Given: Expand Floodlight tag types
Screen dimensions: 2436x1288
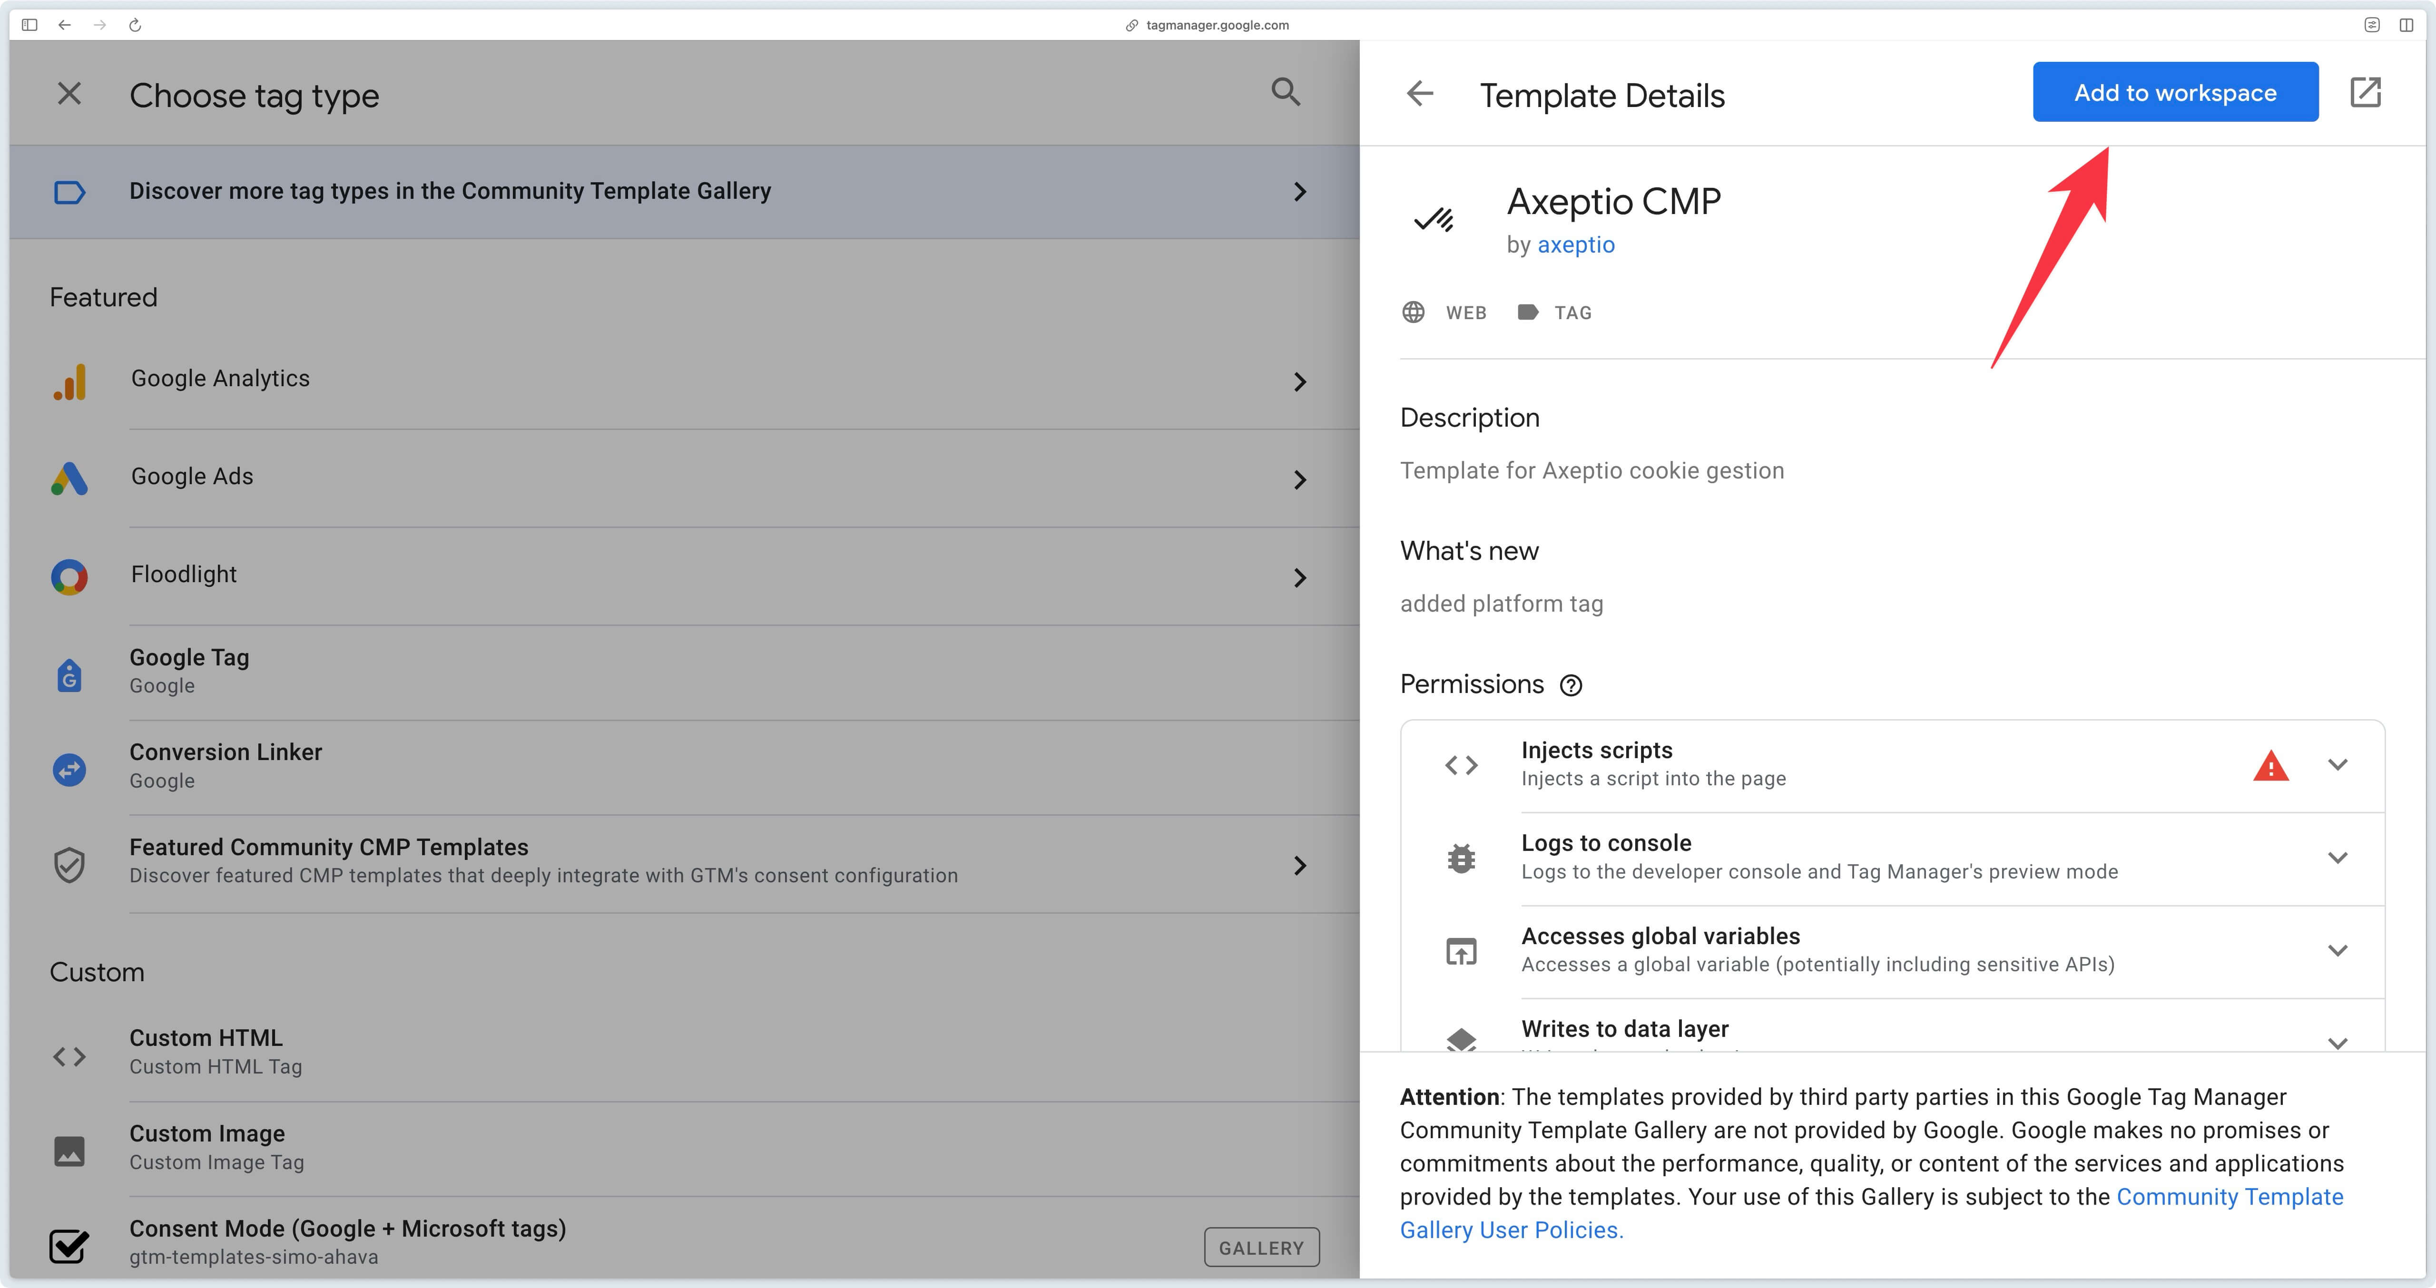Looking at the screenshot, I should click(x=1300, y=577).
